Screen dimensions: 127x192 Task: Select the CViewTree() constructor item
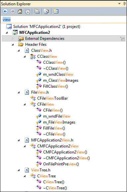click(x=53, y=182)
